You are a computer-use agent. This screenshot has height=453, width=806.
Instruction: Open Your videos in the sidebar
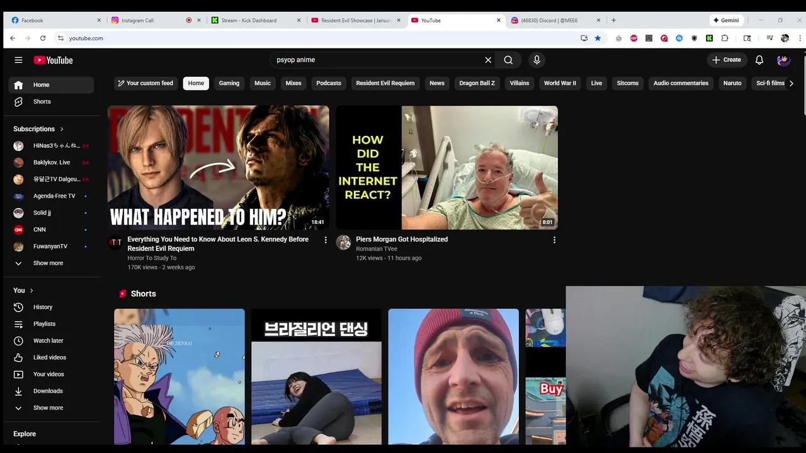(51, 374)
